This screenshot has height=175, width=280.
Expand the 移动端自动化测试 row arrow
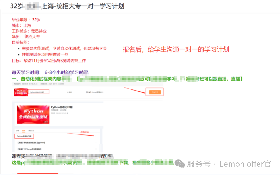96,142
